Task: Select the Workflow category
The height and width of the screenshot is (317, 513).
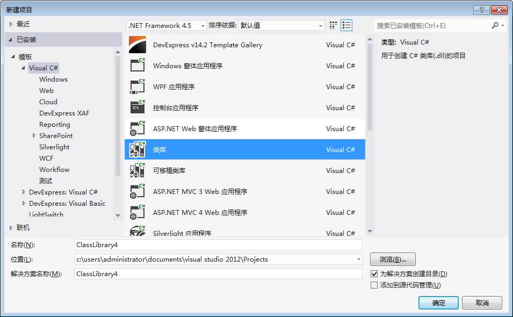Action: (54, 169)
